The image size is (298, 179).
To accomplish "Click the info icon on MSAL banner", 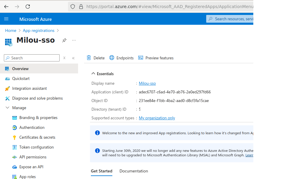I will (x=97, y=151).
